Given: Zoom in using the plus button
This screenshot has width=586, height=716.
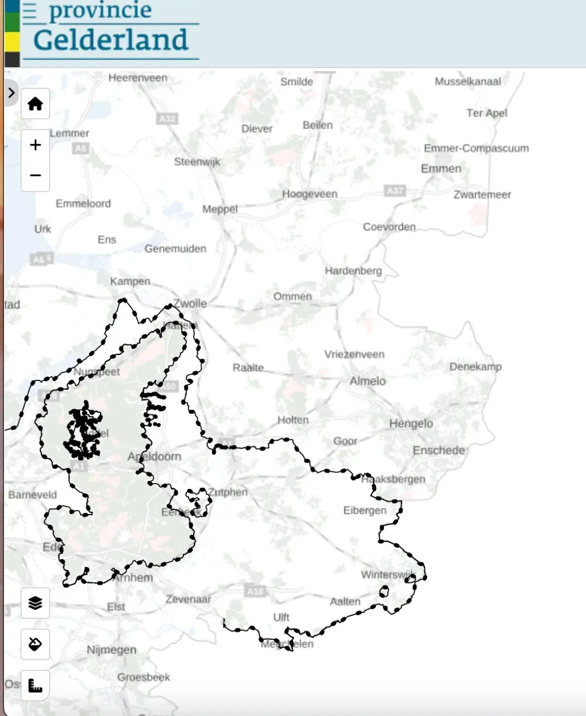Looking at the screenshot, I should click(x=35, y=145).
